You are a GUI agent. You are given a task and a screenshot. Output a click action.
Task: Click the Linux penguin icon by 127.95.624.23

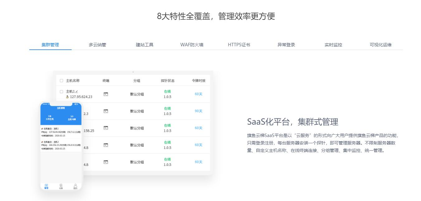click(x=67, y=97)
